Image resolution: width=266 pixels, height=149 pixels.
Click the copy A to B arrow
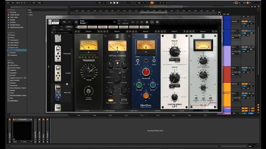click(137, 22)
